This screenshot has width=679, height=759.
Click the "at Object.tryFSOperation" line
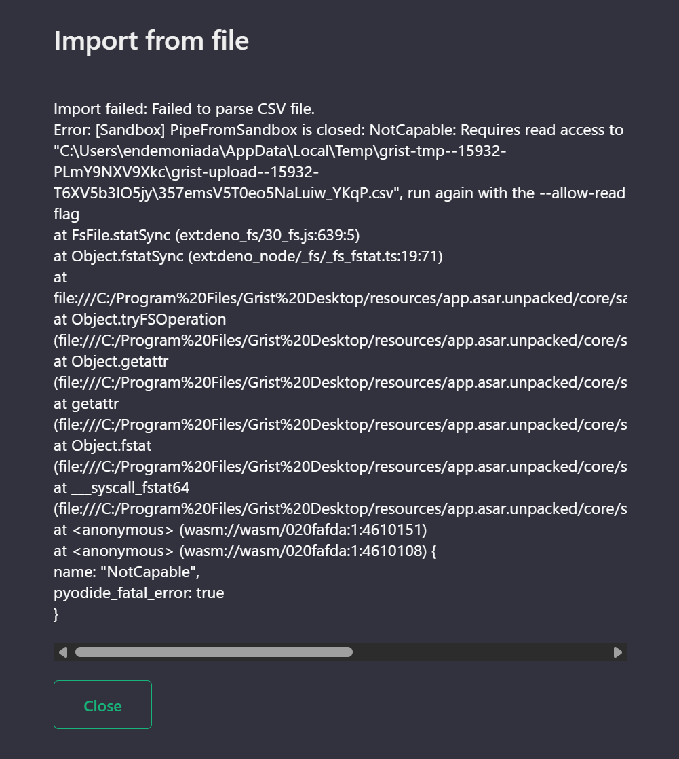point(140,320)
